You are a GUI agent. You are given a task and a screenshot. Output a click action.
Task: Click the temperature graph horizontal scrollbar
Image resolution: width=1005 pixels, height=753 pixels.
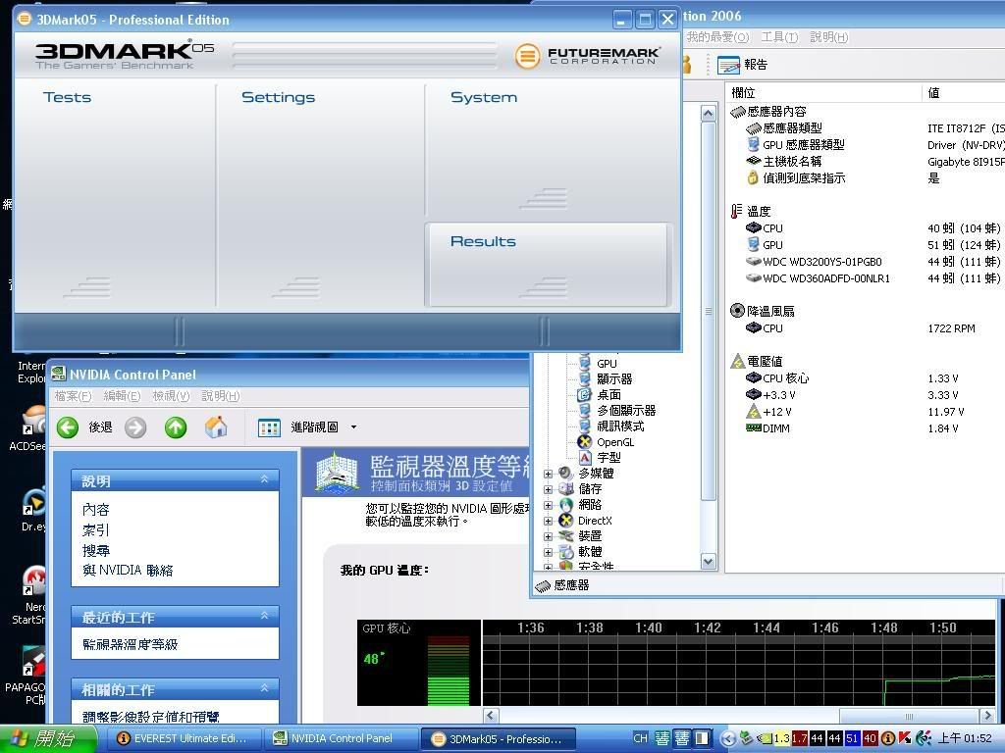[687, 716]
